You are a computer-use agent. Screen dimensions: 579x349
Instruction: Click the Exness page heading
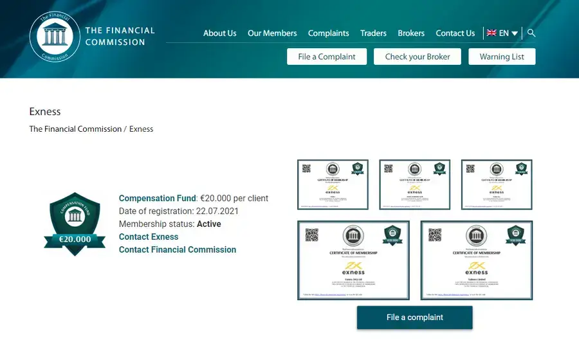(x=45, y=111)
